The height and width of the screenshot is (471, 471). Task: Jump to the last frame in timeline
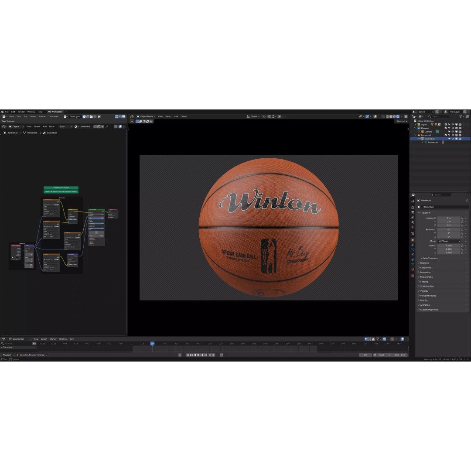click(206, 355)
